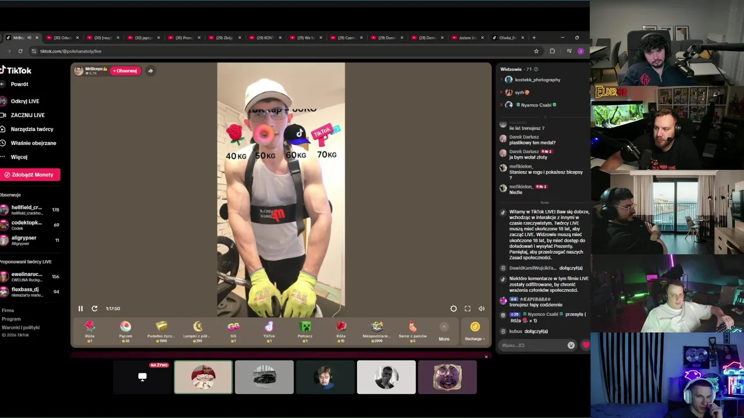The height and width of the screenshot is (418, 744).
Task: Open browser extensions puzzle icon
Action: (552, 51)
